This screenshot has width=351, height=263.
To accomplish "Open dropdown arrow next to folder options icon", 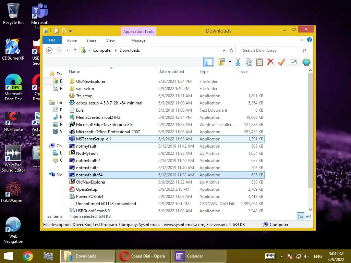I will 230,62.
